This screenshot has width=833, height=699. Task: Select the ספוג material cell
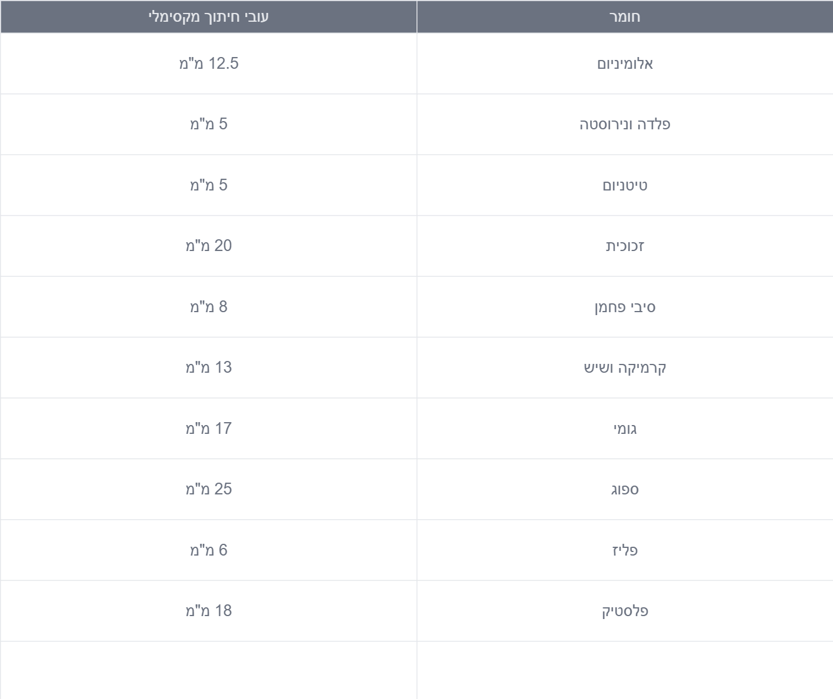[x=625, y=489]
